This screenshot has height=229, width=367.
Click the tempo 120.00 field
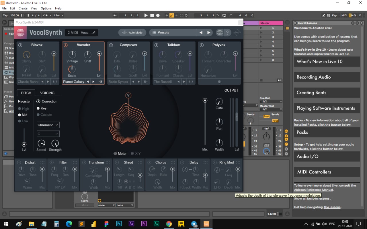click(15, 15)
